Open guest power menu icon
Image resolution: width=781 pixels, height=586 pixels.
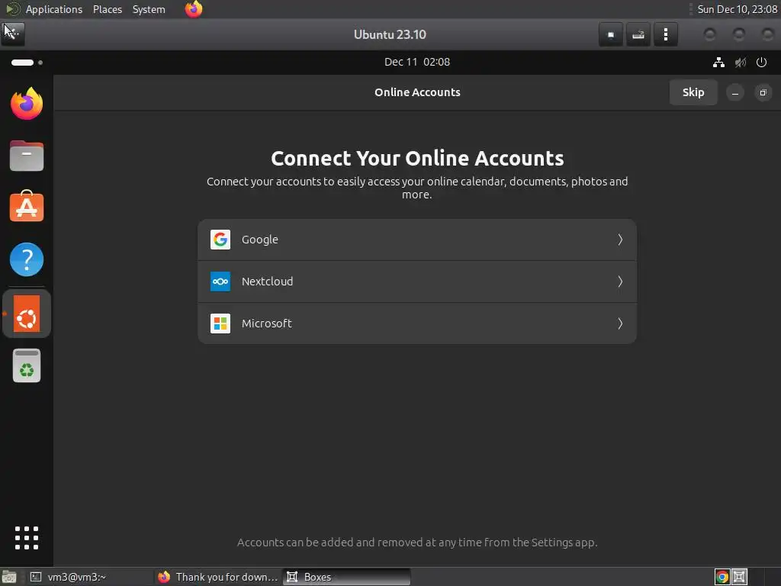[x=762, y=63]
